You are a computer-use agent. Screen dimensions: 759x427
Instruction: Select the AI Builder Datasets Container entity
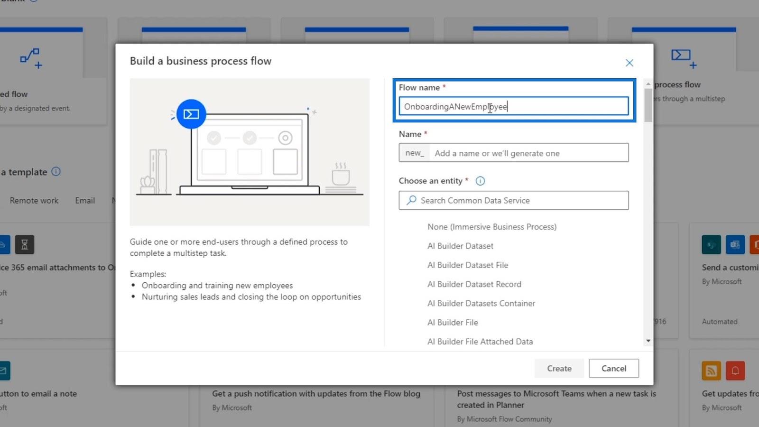pos(481,303)
